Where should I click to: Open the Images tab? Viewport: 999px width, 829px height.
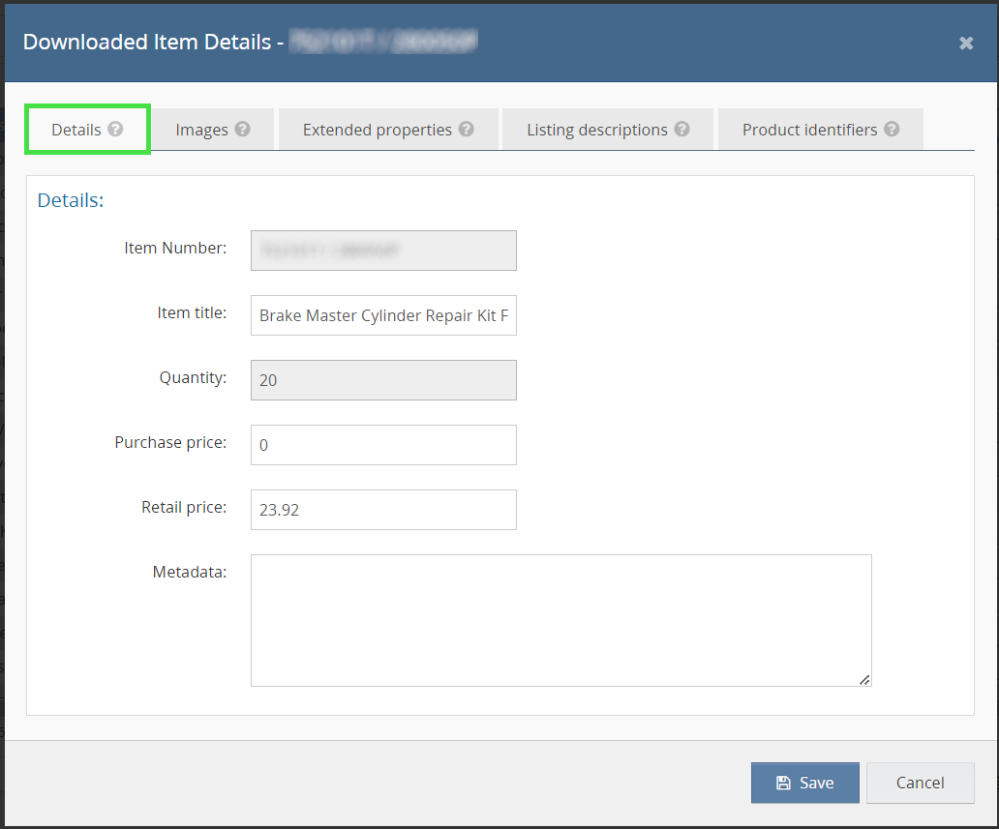(x=201, y=130)
